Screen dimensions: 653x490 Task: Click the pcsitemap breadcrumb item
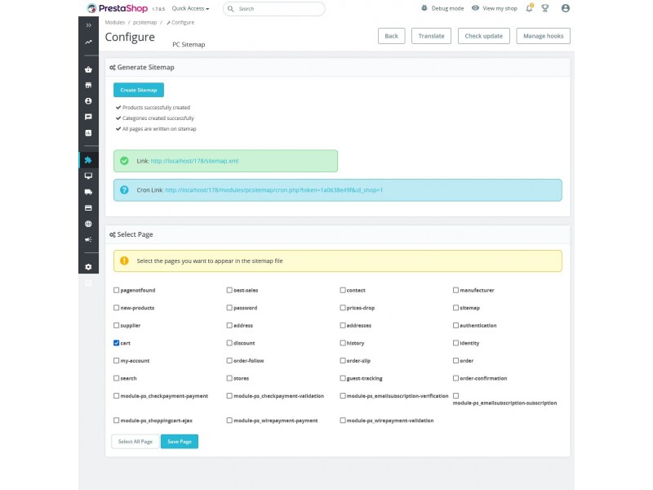tap(145, 22)
